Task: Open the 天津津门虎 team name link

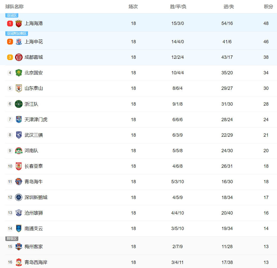Action: coord(36,120)
